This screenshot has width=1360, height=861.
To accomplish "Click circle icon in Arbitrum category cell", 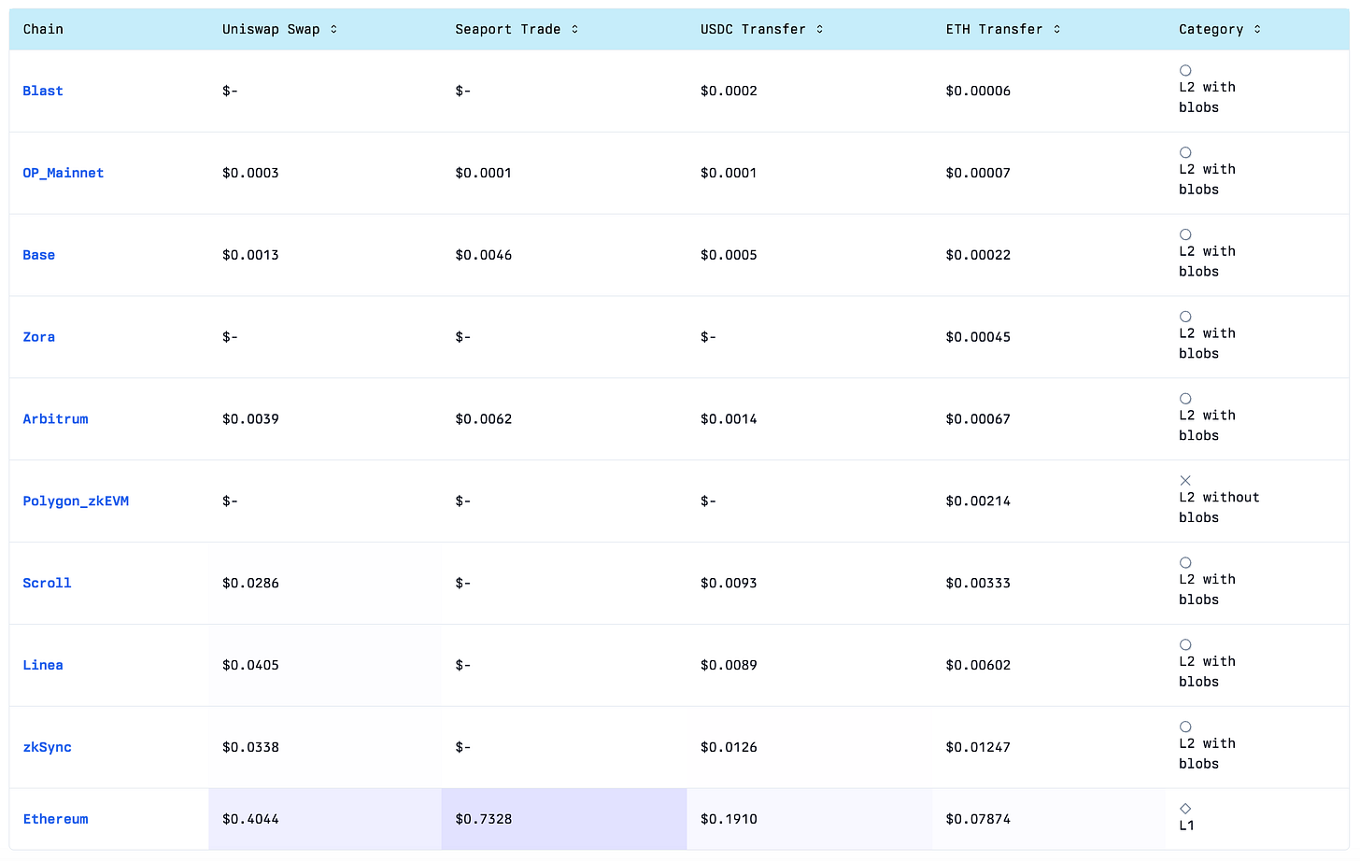I will (1185, 399).
